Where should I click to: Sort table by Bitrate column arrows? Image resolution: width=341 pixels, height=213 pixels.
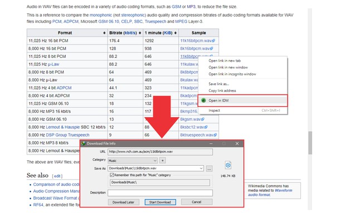pos(140,33)
